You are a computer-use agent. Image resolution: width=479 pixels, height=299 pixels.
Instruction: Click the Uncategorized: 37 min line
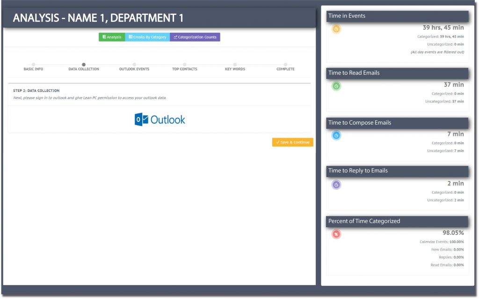click(444, 101)
